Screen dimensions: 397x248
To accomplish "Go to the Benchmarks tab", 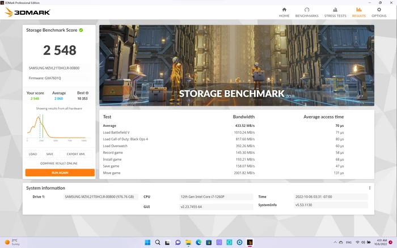I will 307,12.
